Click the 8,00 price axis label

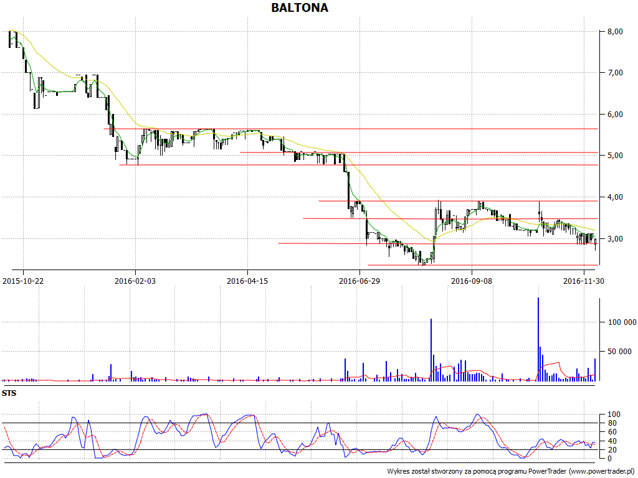pos(615,31)
